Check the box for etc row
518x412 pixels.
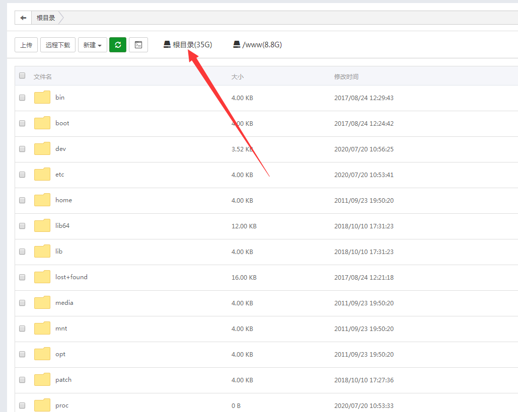[x=22, y=175]
